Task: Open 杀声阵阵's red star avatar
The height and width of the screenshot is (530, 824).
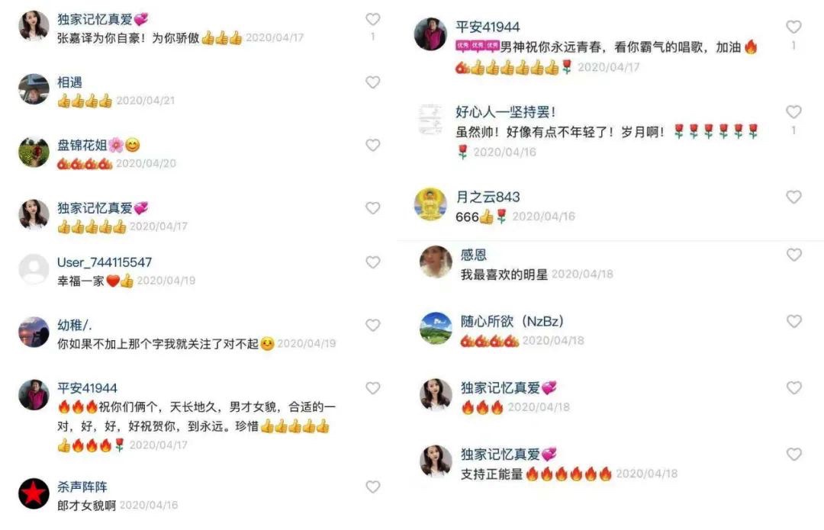Action: click(x=34, y=493)
